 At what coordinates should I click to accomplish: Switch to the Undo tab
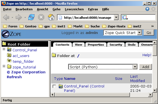[132, 45]
